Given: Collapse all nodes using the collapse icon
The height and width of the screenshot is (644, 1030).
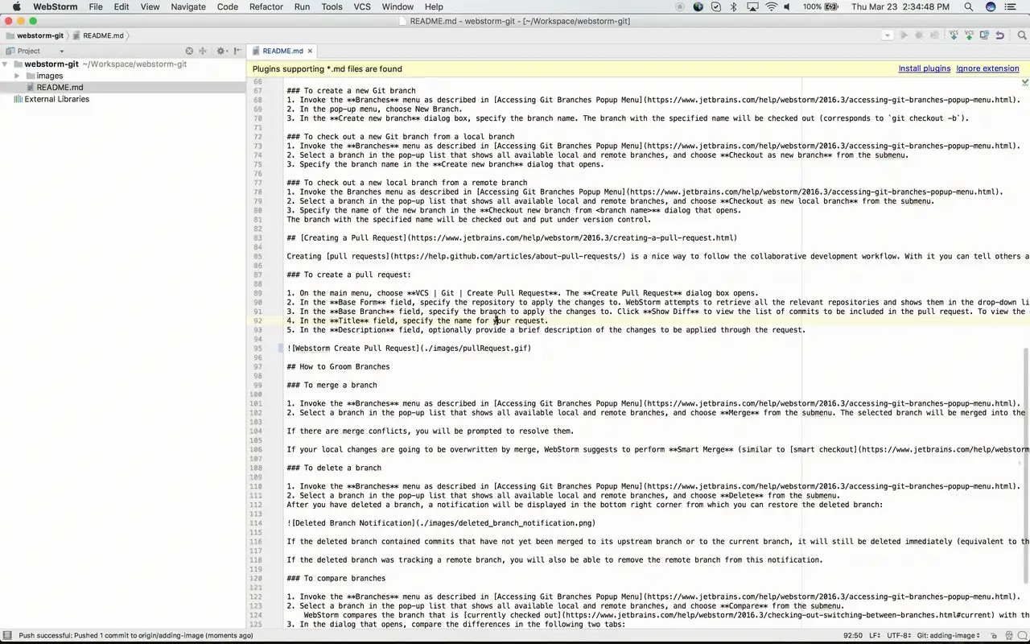Looking at the screenshot, I should [x=203, y=50].
